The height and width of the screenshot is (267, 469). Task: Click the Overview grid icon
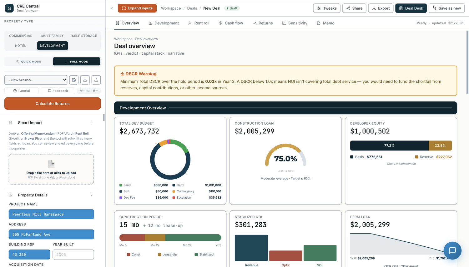117,23
